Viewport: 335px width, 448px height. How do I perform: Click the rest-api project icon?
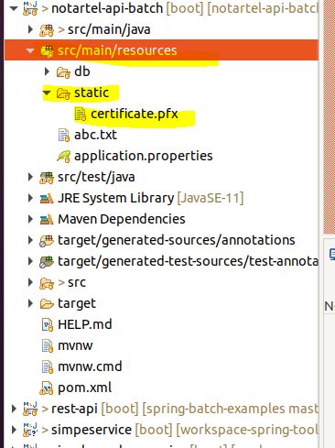coord(30,409)
